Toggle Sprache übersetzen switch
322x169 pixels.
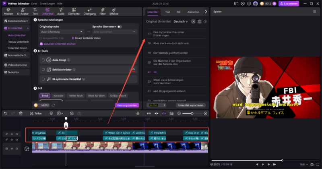pyautogui.click(x=120, y=27)
